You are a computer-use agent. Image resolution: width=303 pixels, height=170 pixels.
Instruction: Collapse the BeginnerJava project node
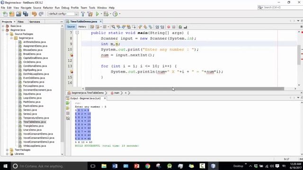point(3,30)
